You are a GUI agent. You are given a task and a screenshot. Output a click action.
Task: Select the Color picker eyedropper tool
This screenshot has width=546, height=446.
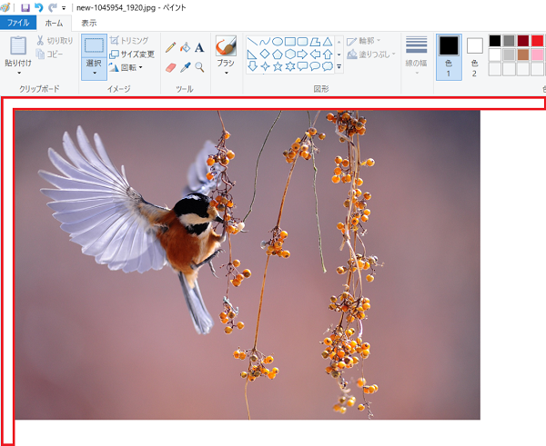point(186,67)
